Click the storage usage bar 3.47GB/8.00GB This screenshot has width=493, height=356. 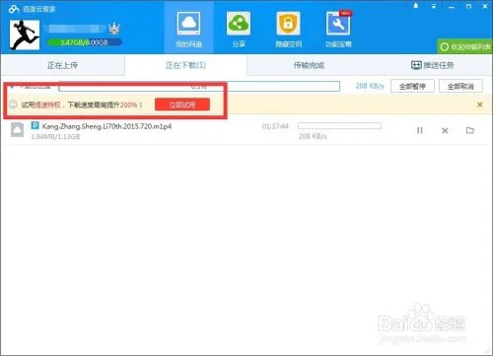85,42
